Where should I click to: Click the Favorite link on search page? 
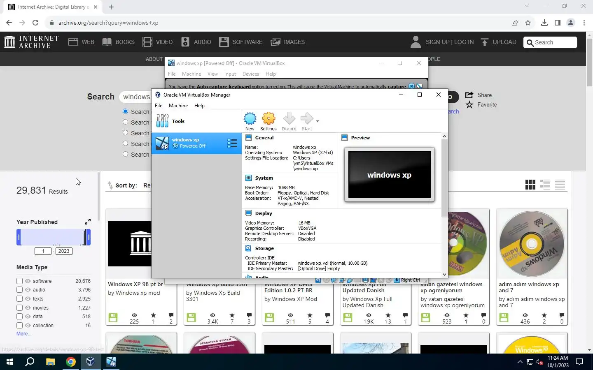point(481,105)
